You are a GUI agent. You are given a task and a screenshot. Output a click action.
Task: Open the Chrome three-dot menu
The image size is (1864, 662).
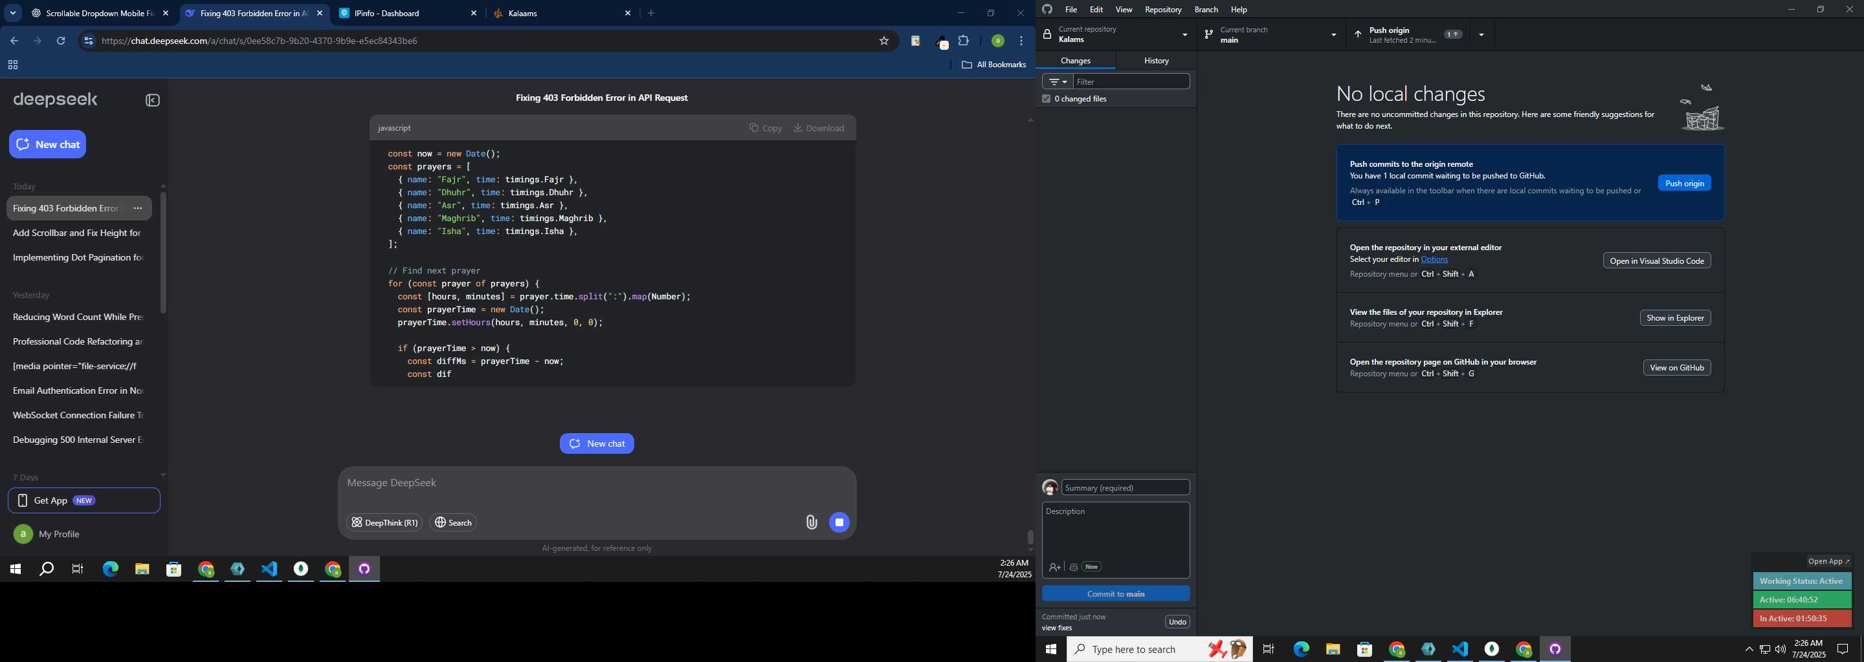[x=1021, y=41]
